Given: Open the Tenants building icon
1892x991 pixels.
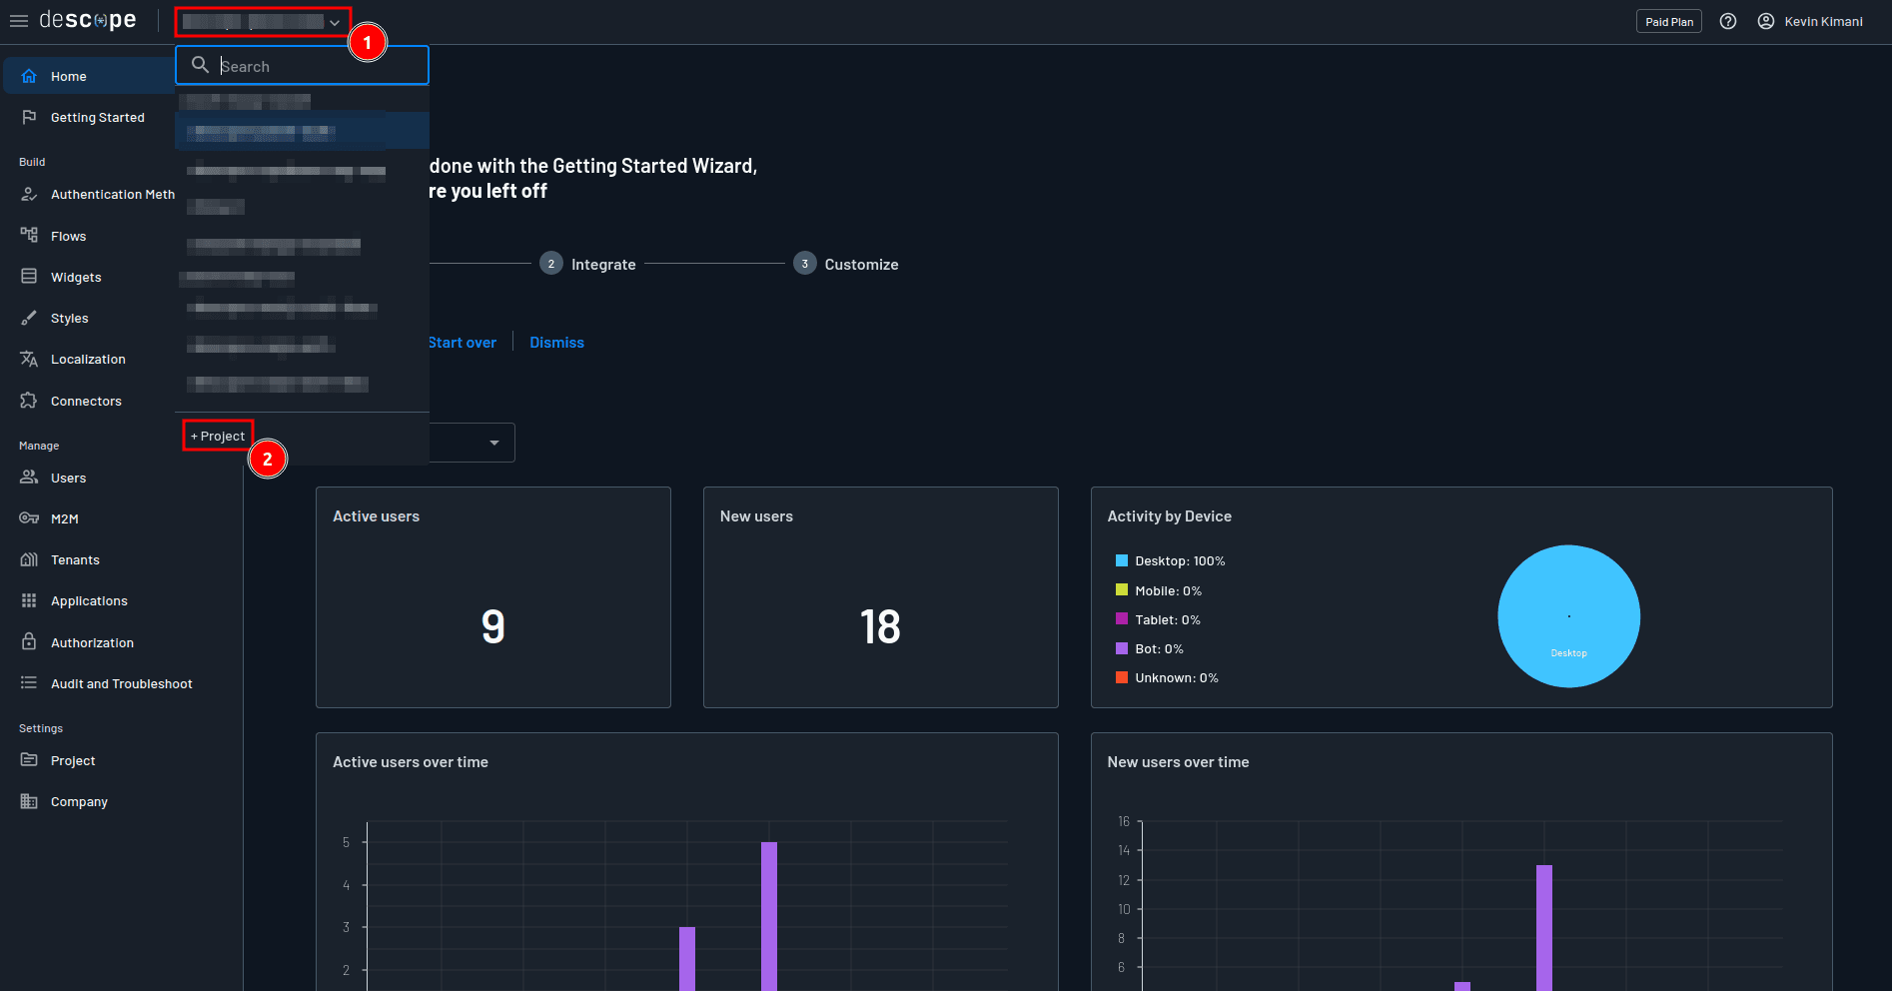Looking at the screenshot, I should coord(29,559).
